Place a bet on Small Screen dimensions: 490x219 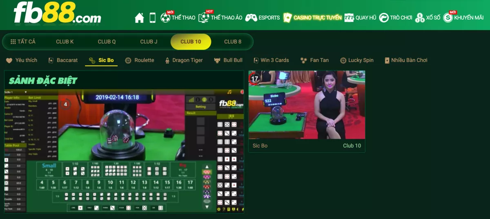tap(49, 170)
